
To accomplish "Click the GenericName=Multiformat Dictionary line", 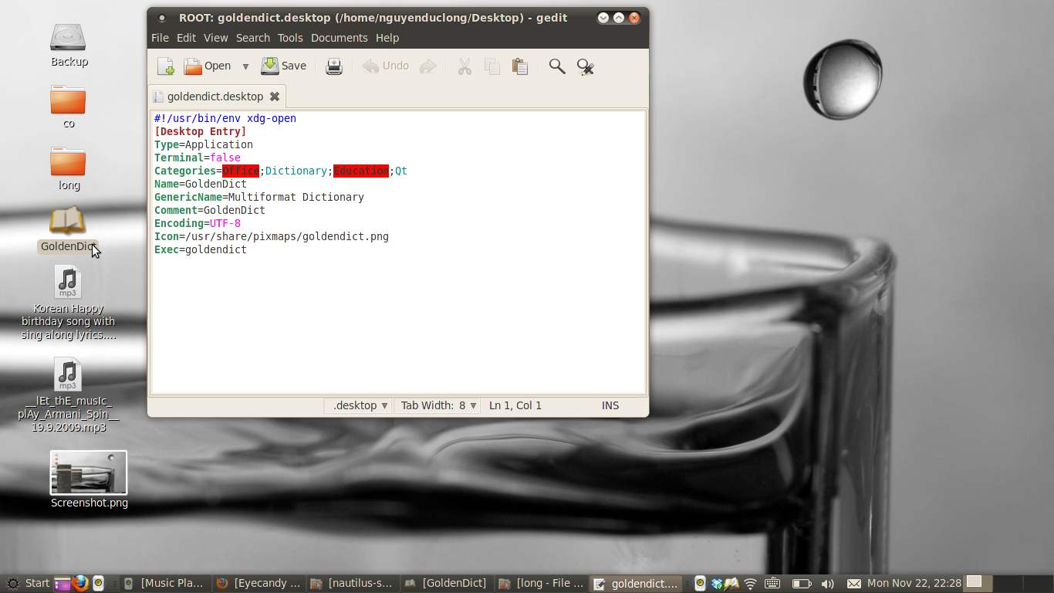I will 259,197.
